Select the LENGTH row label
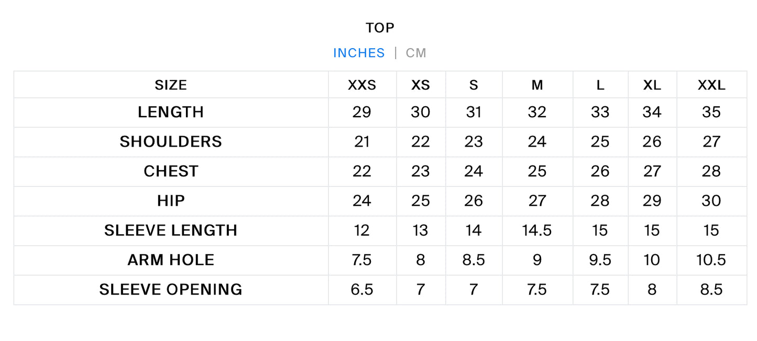 171,112
